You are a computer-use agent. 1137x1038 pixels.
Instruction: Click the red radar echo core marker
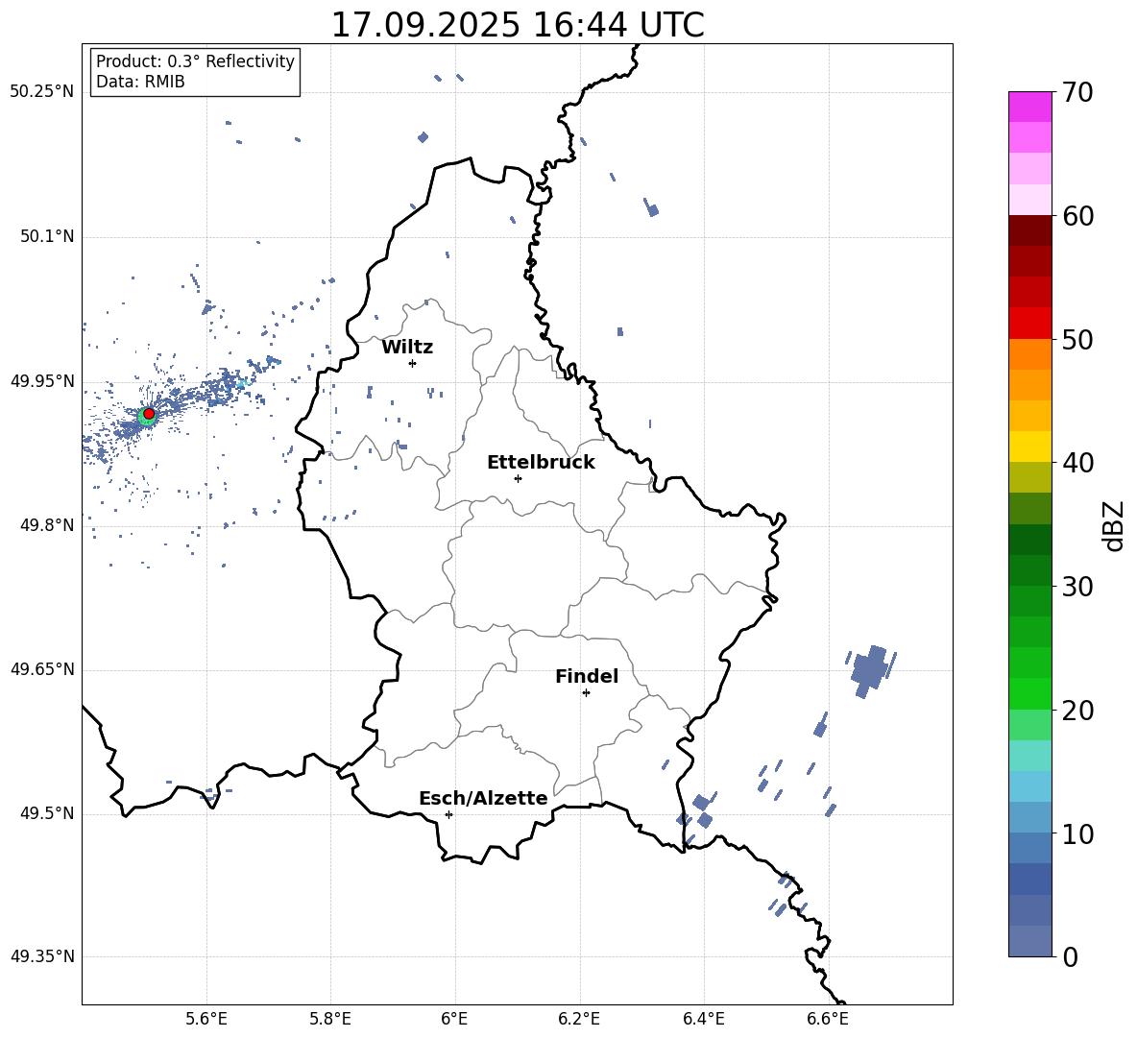(x=149, y=413)
